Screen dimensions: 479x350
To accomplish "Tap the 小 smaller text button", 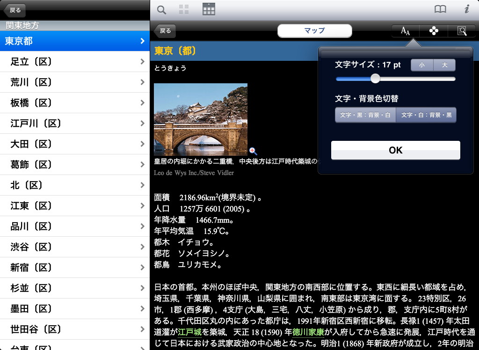I will click(422, 65).
